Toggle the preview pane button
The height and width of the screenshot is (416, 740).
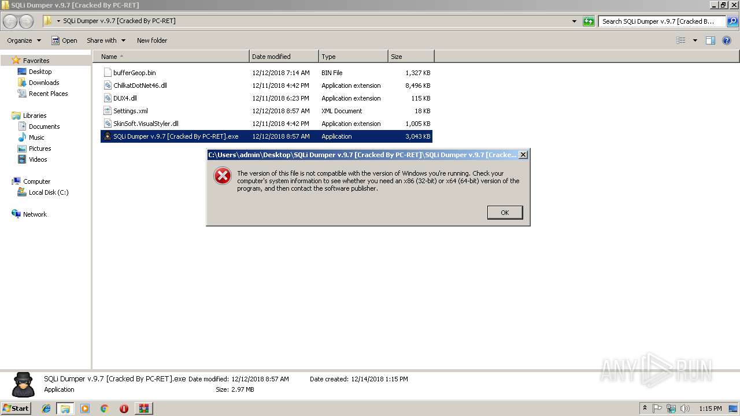pyautogui.click(x=711, y=40)
